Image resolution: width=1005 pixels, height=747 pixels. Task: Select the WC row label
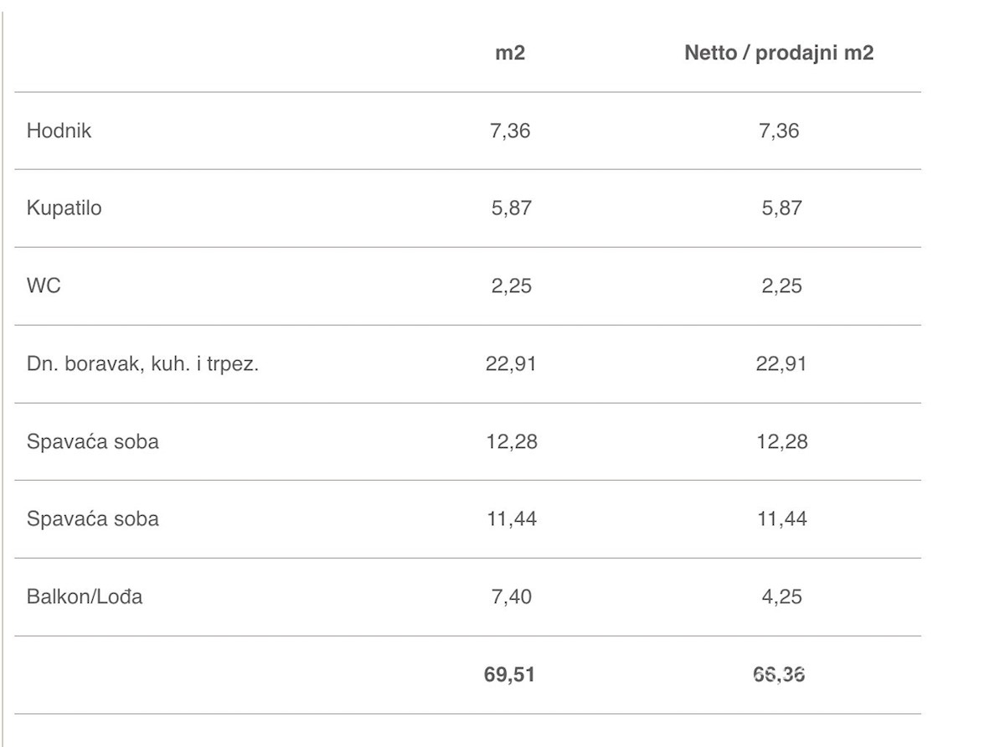pos(44,286)
